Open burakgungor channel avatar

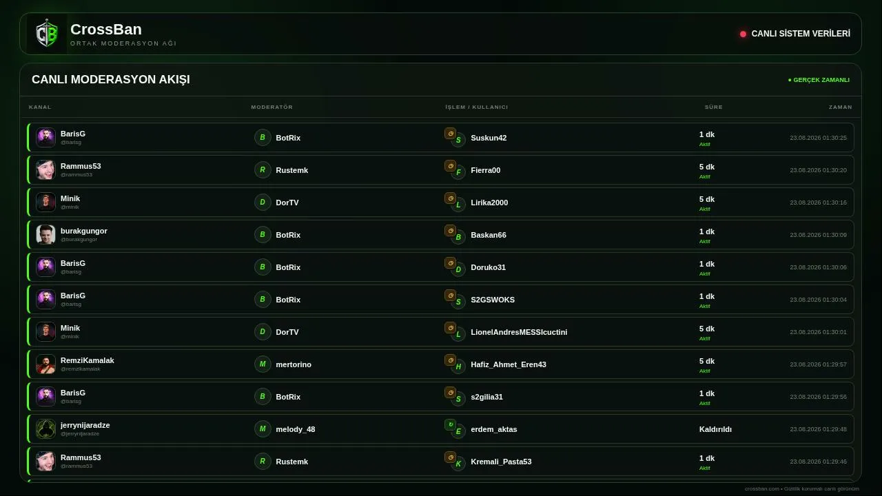[45, 234]
